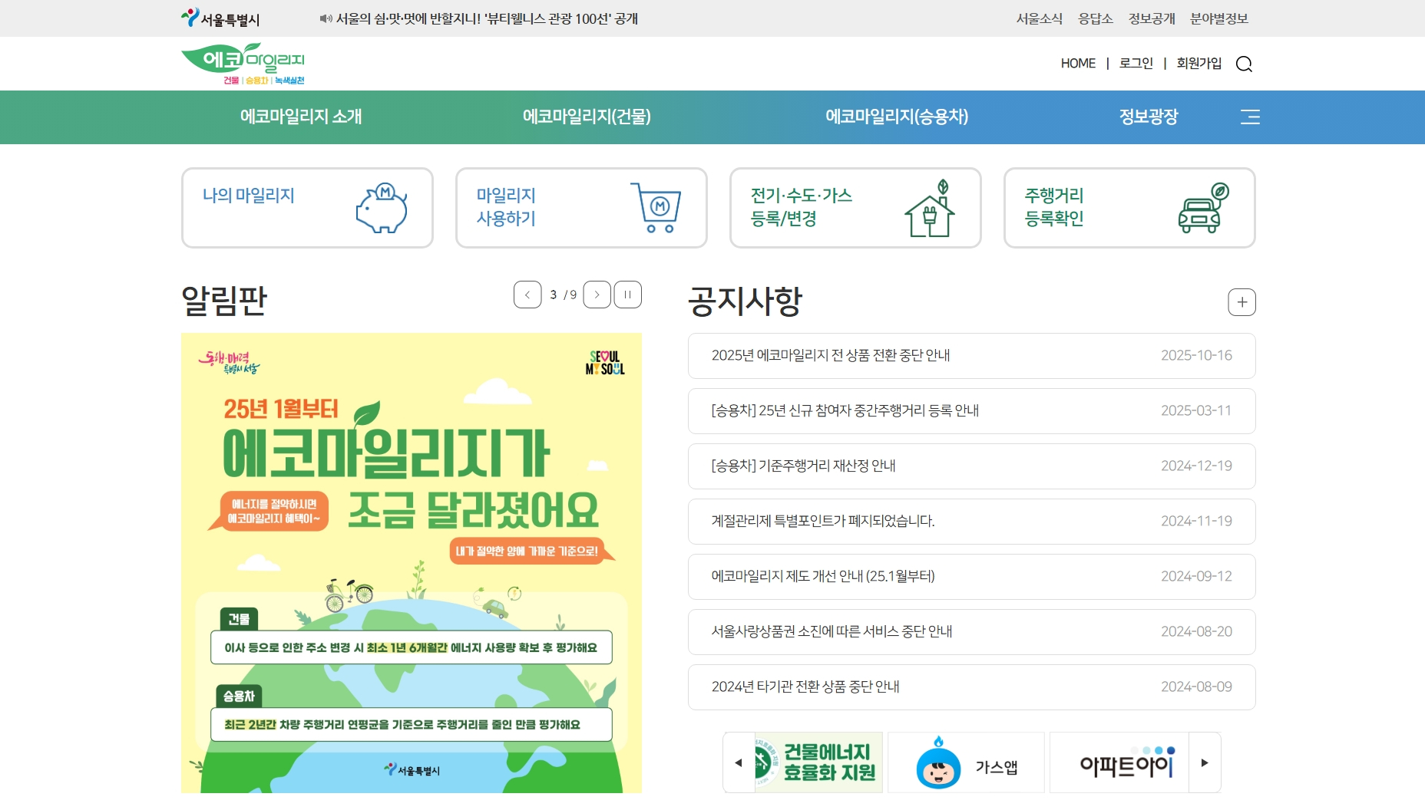
Task: Open 에코마일리지(건물) menu
Action: tap(587, 117)
